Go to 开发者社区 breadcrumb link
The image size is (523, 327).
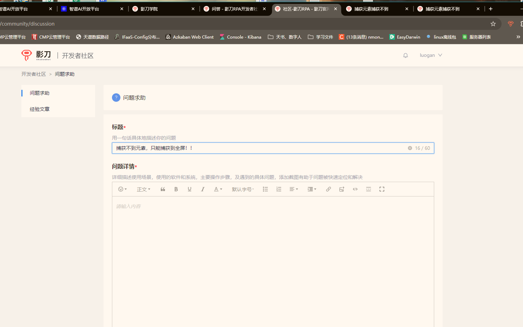[34, 74]
